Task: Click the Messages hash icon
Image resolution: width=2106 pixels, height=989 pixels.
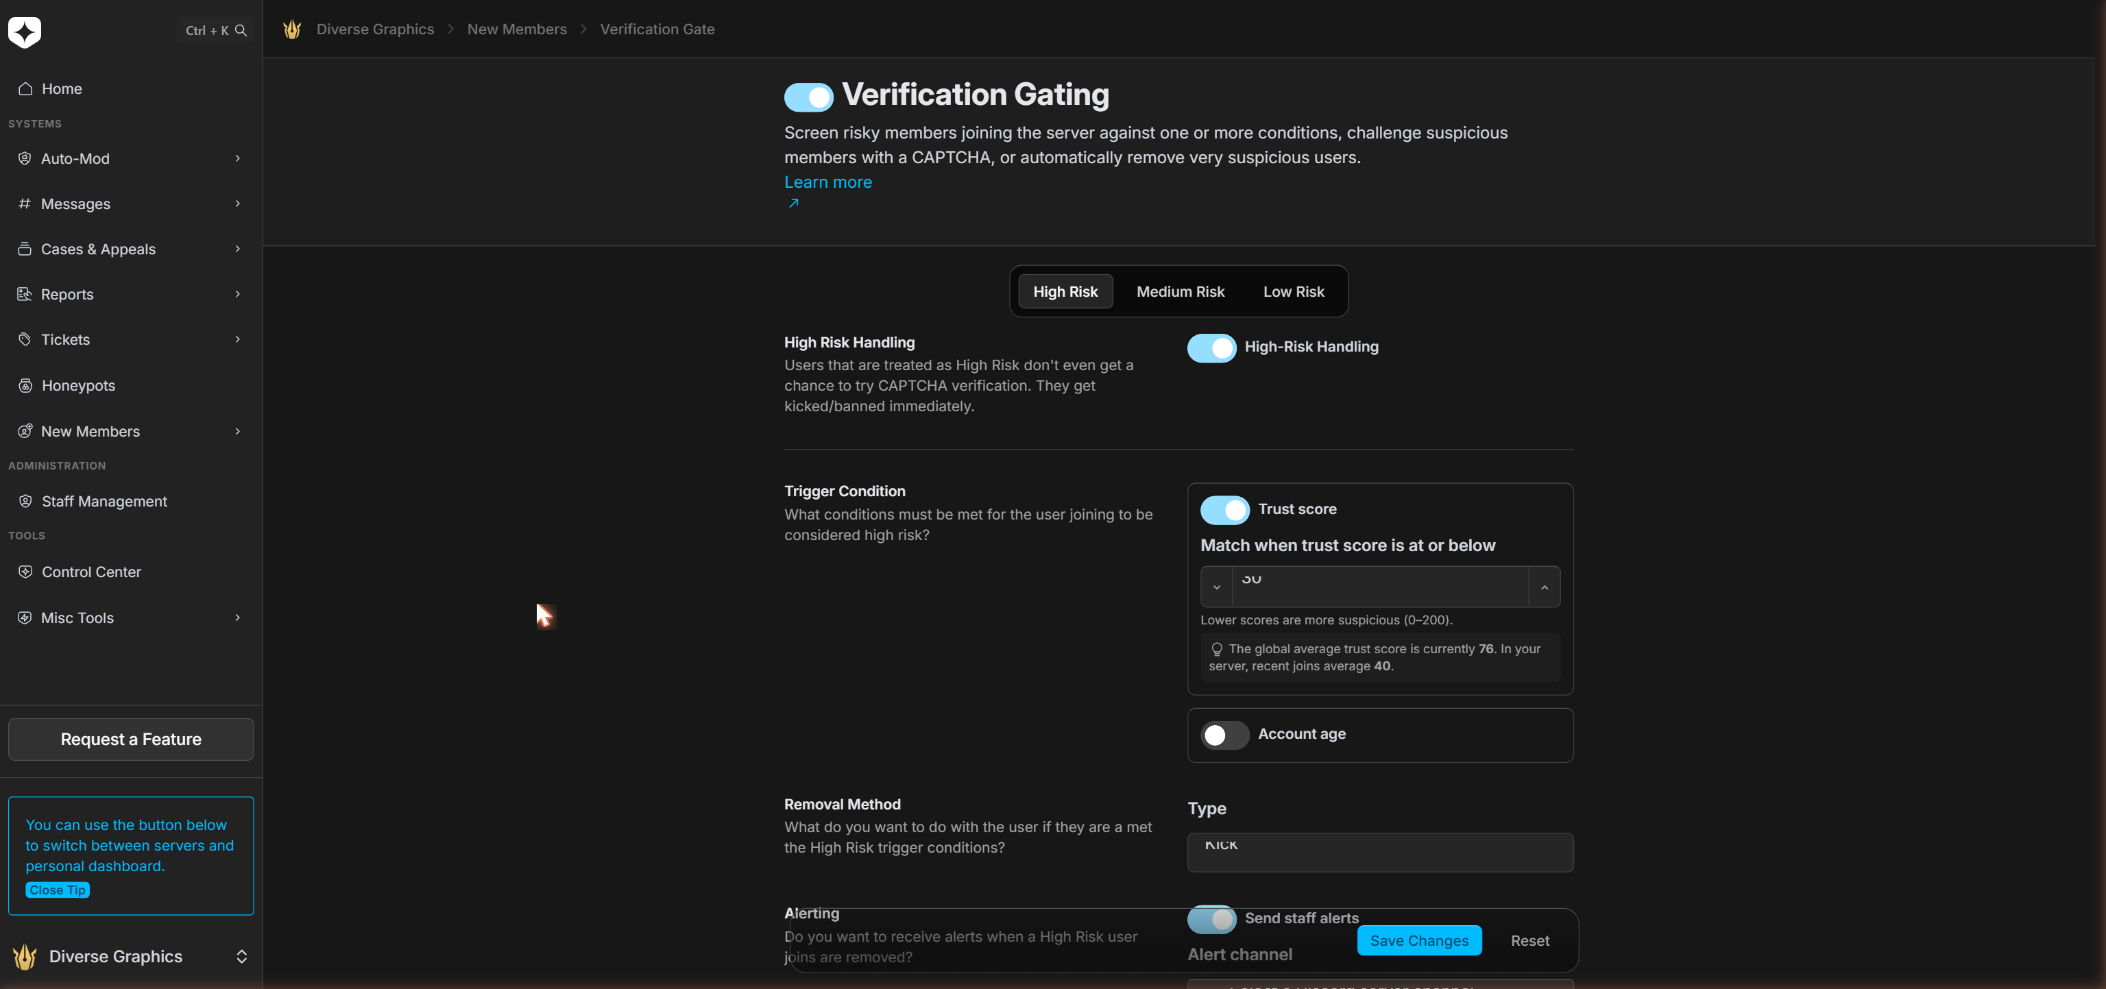Action: [x=25, y=204]
